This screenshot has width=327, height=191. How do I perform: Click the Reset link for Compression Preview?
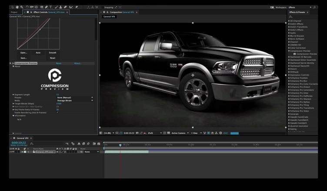[59, 63]
